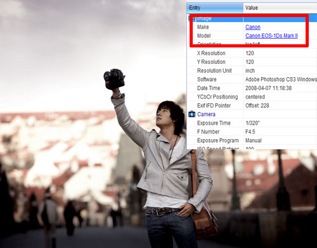Click the Resolution Unit value inch
The width and height of the screenshot is (317, 248).
tap(250, 71)
